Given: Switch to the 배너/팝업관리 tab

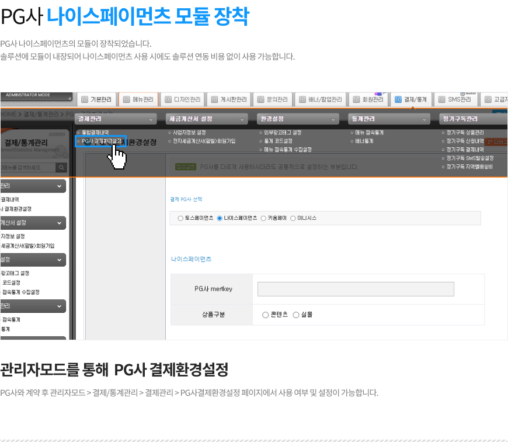Looking at the screenshot, I should 320,99.
